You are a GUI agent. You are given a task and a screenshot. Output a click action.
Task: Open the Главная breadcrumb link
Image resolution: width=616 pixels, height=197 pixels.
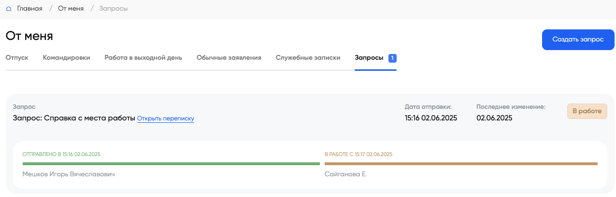pos(29,9)
